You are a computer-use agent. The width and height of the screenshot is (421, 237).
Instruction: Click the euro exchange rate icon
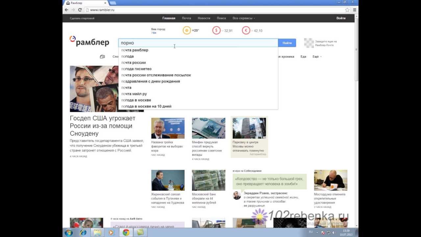click(x=246, y=30)
